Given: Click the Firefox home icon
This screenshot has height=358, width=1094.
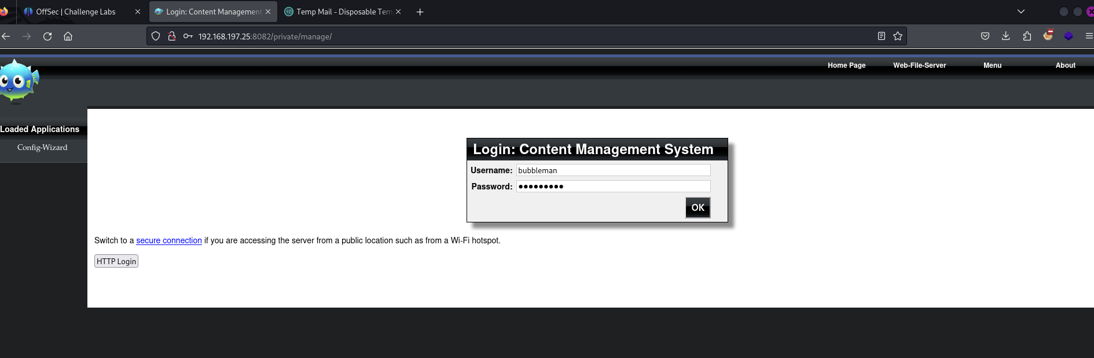Looking at the screenshot, I should [x=68, y=36].
